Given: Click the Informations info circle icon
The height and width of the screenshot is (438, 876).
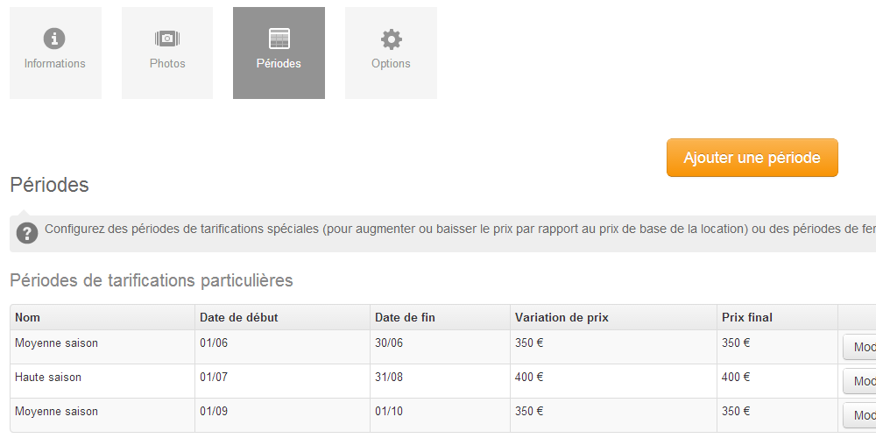Looking at the screenshot, I should pos(54,39).
